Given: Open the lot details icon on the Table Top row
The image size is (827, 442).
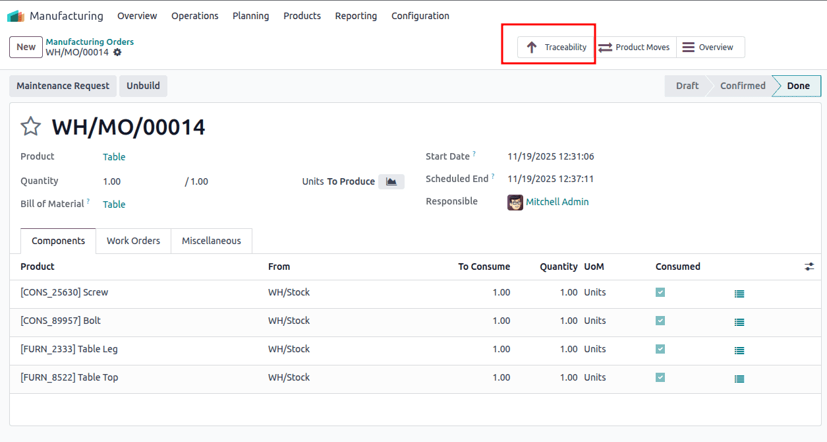Looking at the screenshot, I should click(739, 379).
